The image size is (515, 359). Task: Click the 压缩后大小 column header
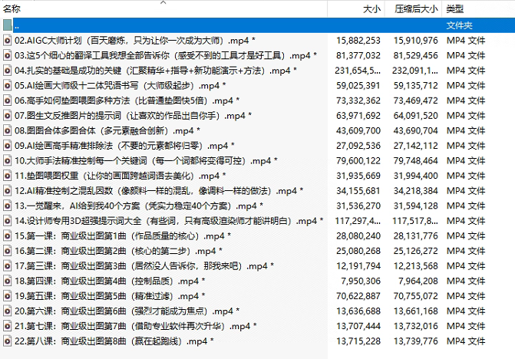click(x=416, y=9)
